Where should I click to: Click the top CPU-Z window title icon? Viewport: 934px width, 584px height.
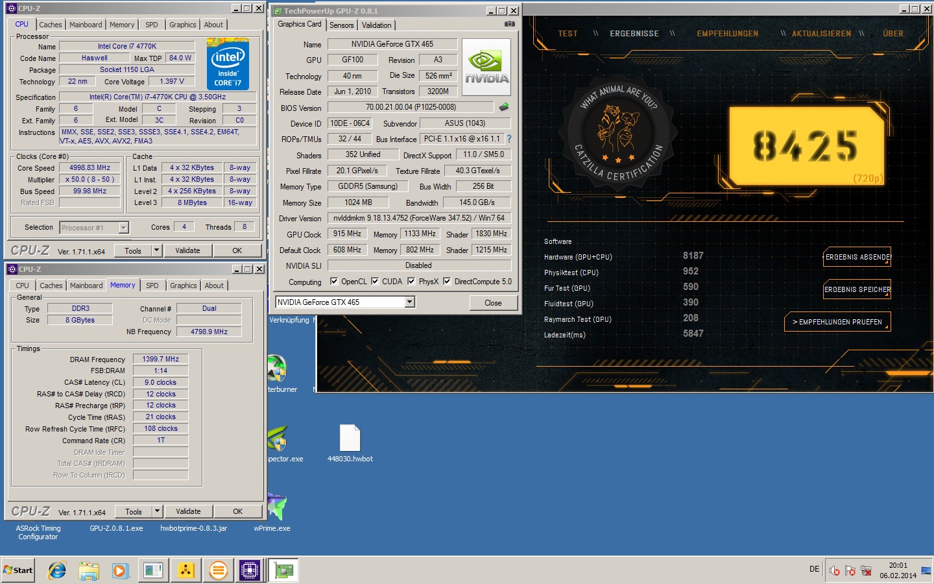[x=12, y=8]
